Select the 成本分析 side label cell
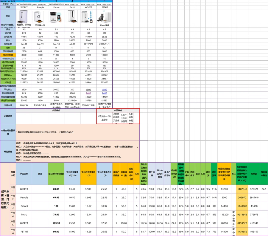This screenshot has width=268, height=236. tap(5, 199)
